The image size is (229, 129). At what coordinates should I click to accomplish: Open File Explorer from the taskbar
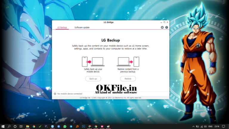28,127
